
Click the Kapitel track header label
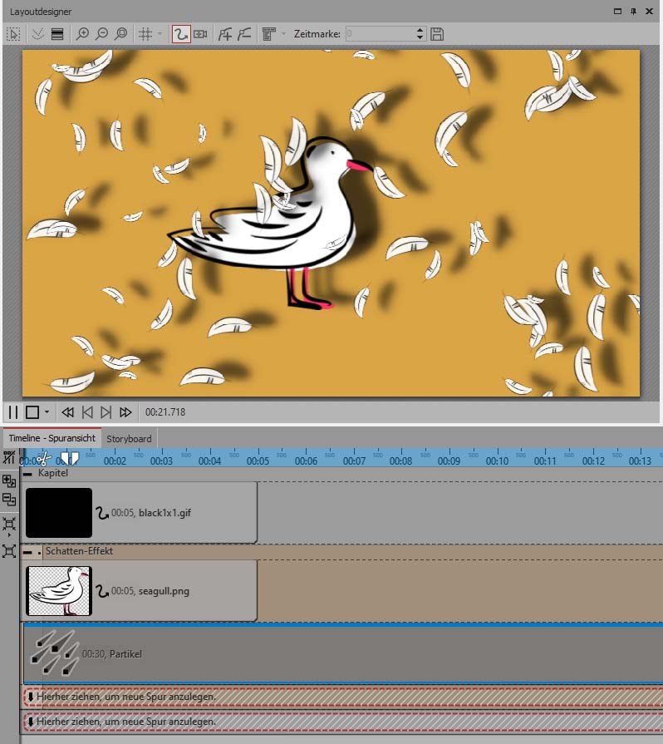[53, 473]
